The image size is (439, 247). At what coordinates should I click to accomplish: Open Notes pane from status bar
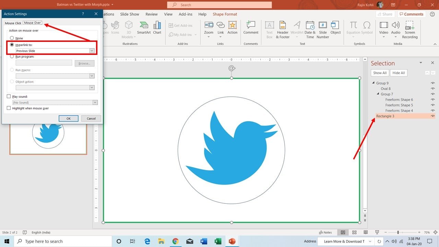[x=325, y=232]
